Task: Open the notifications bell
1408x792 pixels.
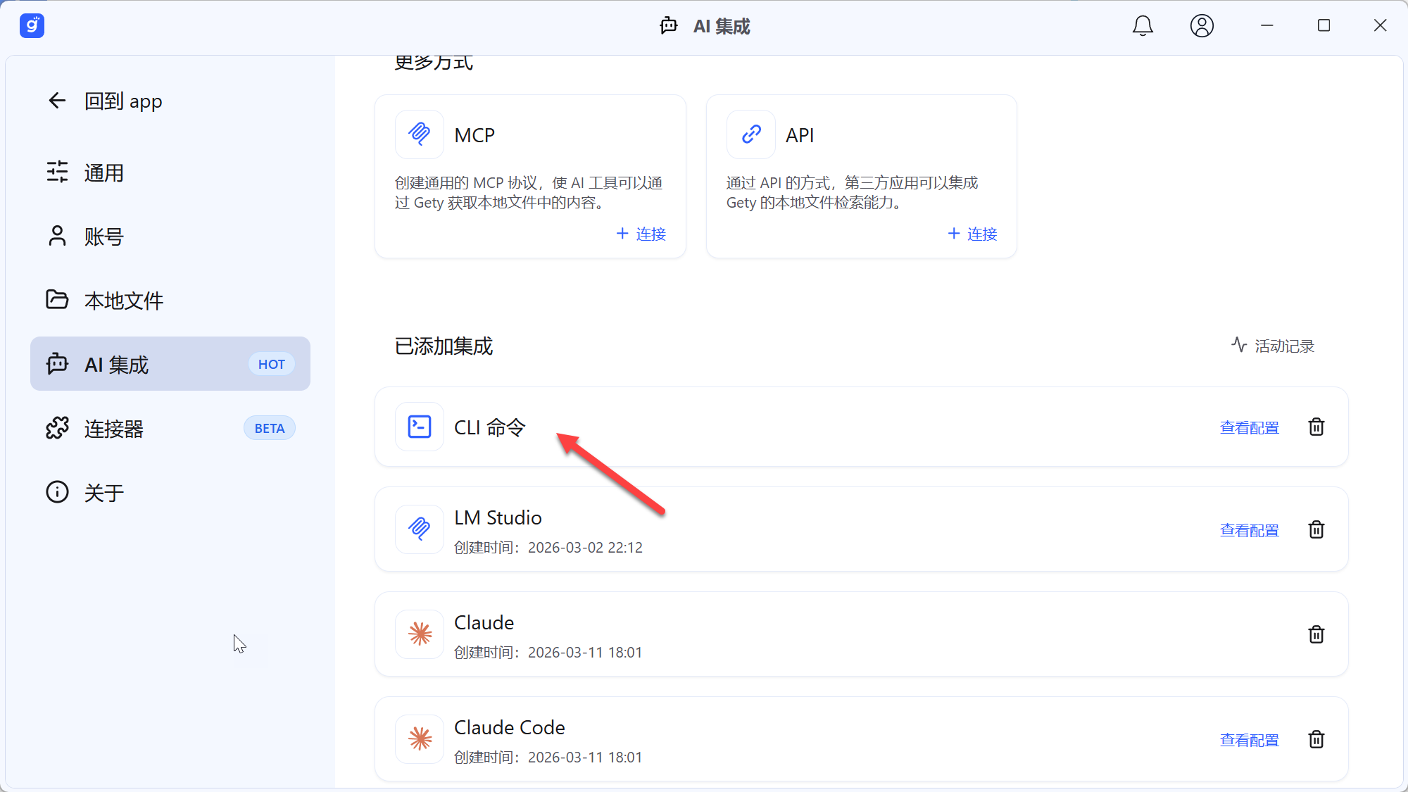Action: click(x=1143, y=26)
